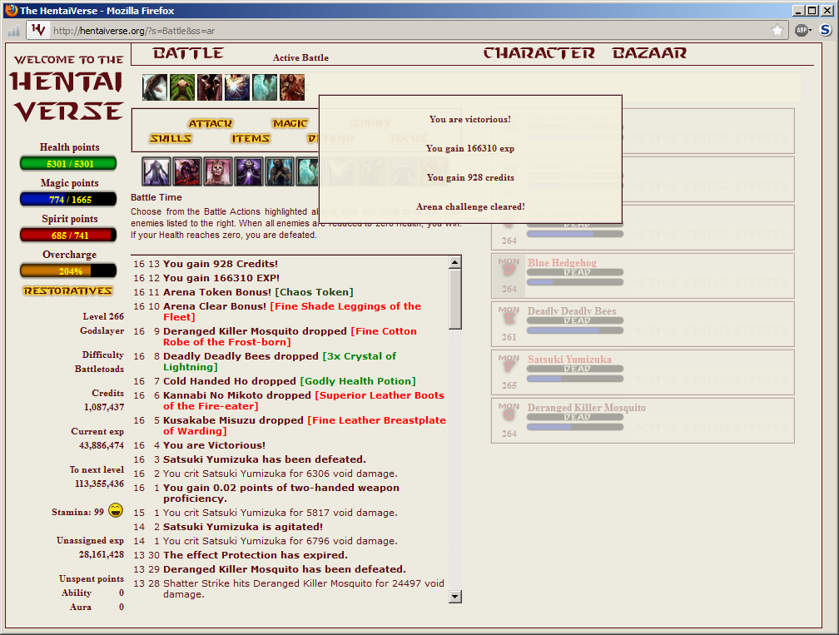Click the windy gray-white status effect icon
Image resolution: width=839 pixels, height=635 pixels.
[155, 87]
